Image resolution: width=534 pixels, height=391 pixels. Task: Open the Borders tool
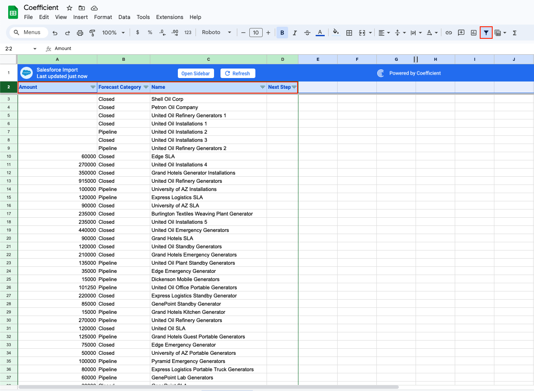tap(349, 33)
